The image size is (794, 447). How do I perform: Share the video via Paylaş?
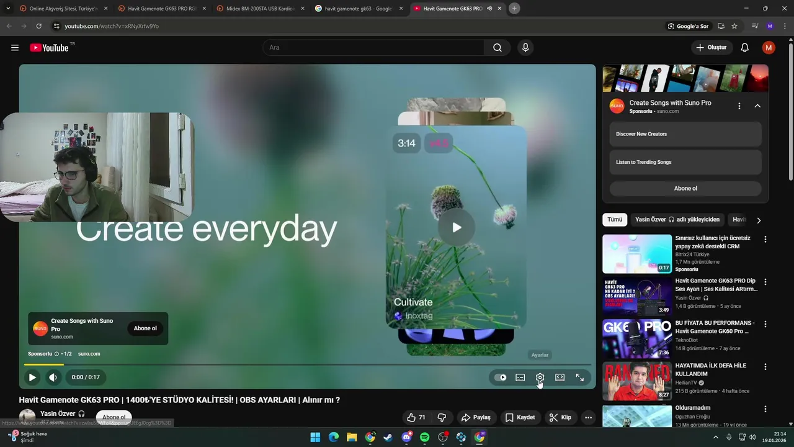click(x=476, y=417)
